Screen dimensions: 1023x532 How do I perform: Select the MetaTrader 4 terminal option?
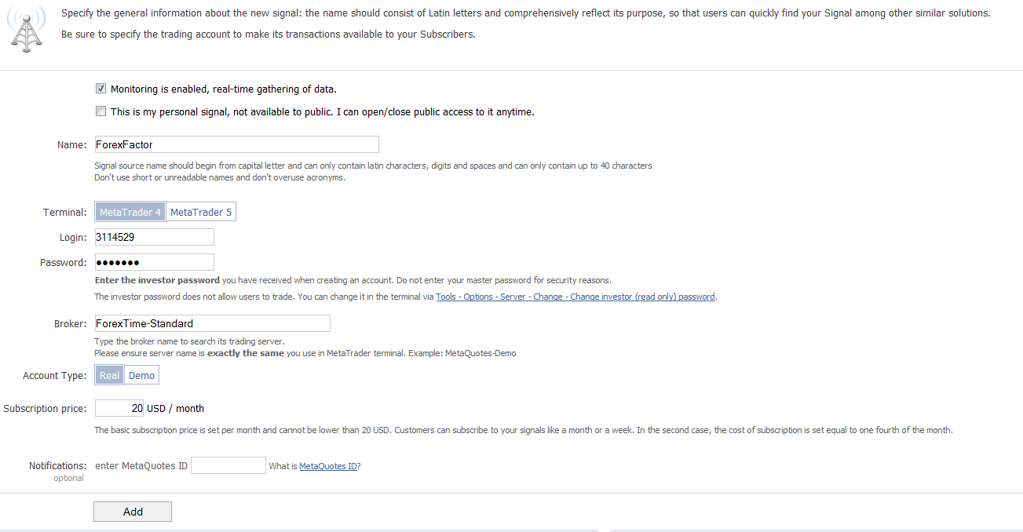pyautogui.click(x=130, y=212)
